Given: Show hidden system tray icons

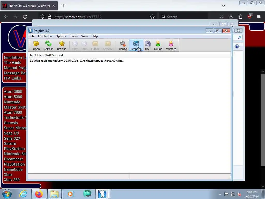Looking at the screenshot, I should (220, 194).
